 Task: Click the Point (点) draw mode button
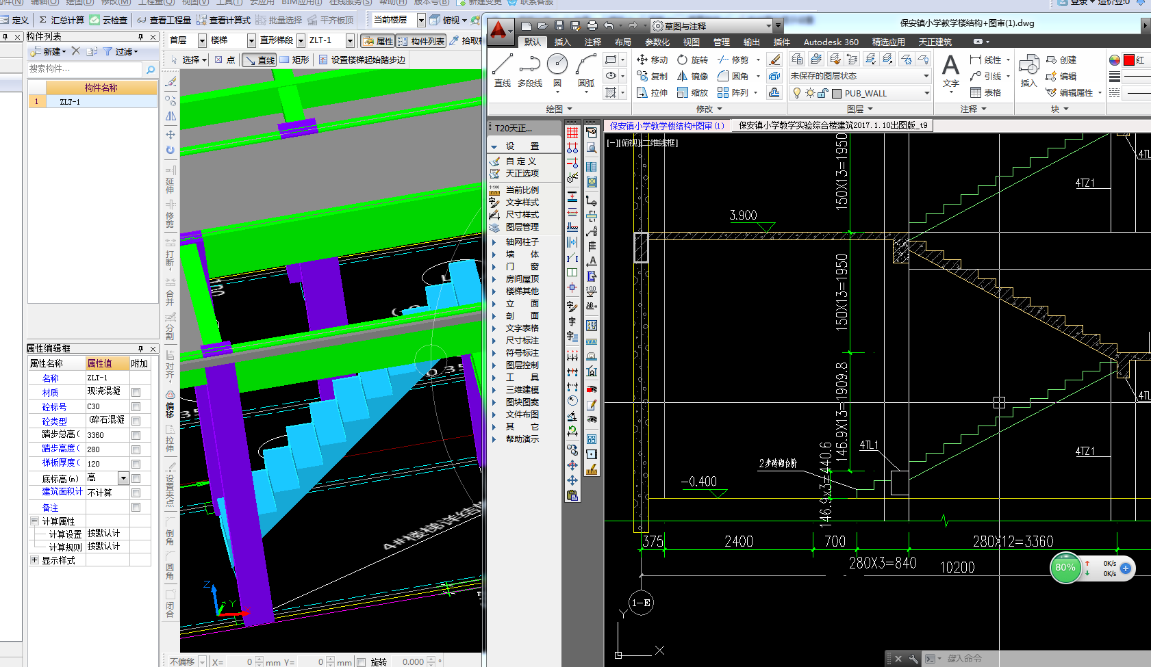[225, 60]
